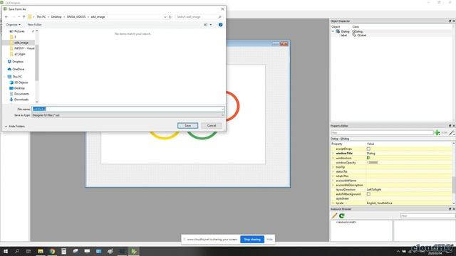Reload resources green refresh icon
This screenshot has height=256, width=456.
click(342, 215)
